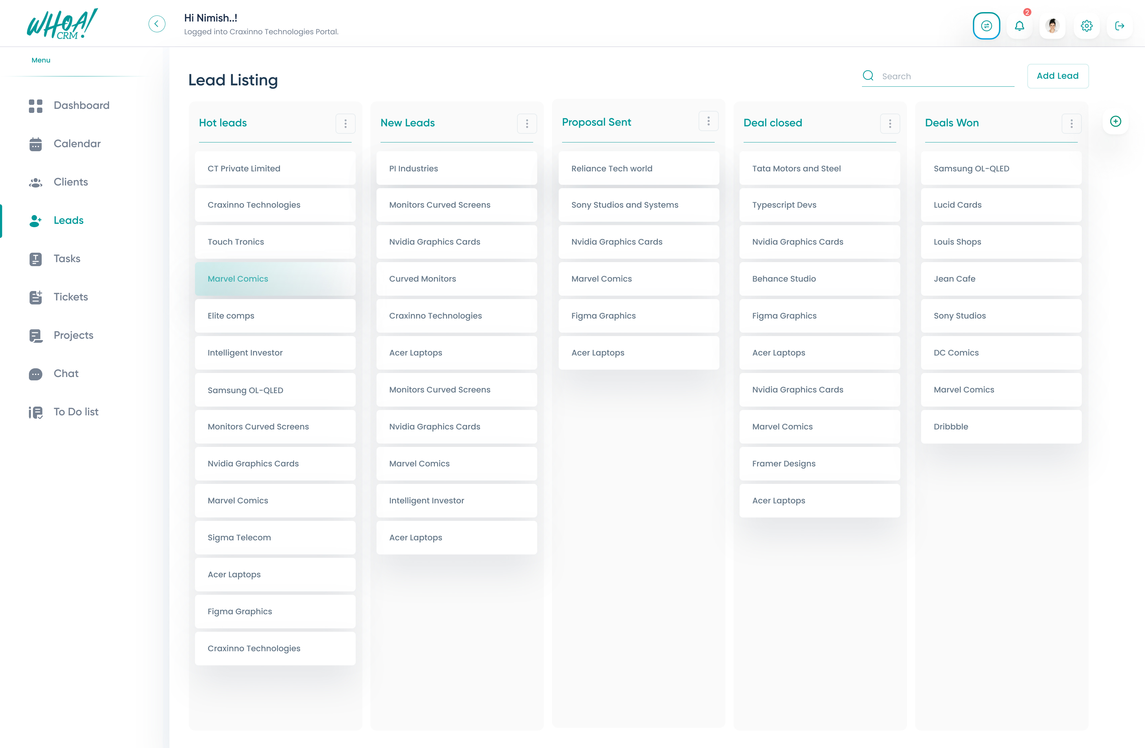Click the Tasks icon in sidebar
The width and height of the screenshot is (1145, 748).
click(x=36, y=259)
